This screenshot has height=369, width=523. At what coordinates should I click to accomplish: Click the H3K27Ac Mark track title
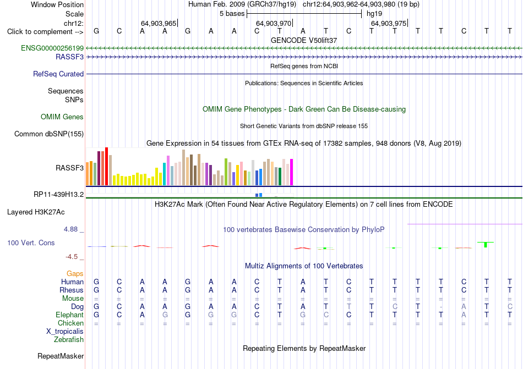tap(304, 204)
